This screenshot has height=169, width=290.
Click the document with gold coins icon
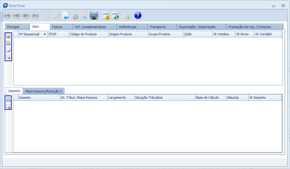[106, 15]
